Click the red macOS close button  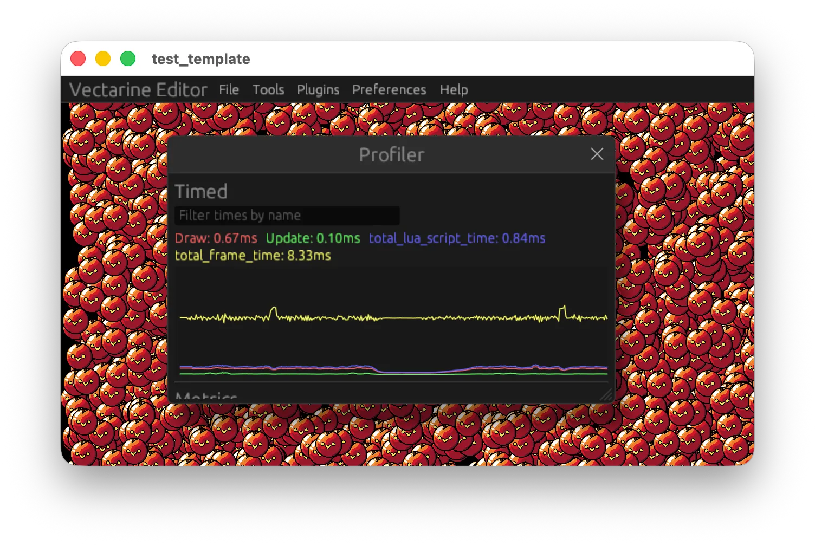point(78,58)
